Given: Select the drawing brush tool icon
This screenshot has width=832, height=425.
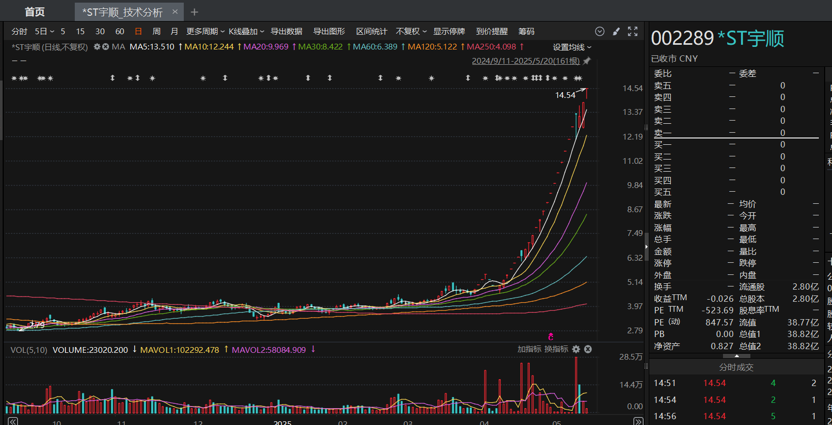Looking at the screenshot, I should tap(616, 32).
